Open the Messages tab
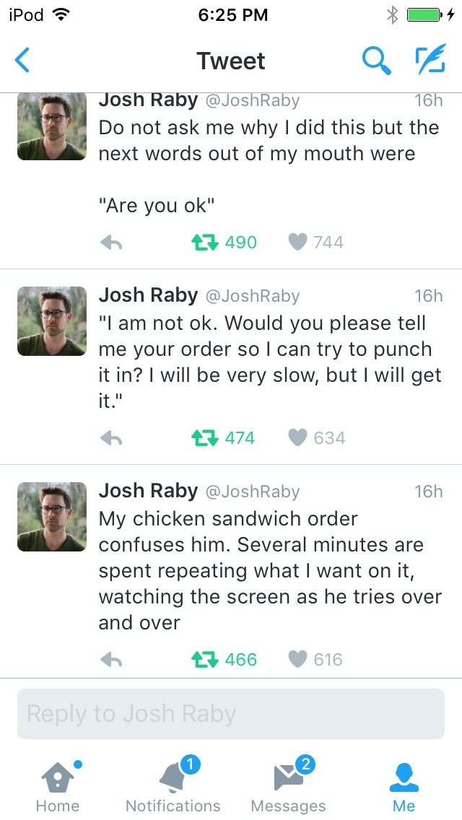The width and height of the screenshot is (462, 820). (289, 785)
